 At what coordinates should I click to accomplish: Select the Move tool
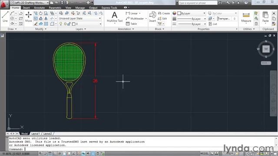[x=28, y=16]
